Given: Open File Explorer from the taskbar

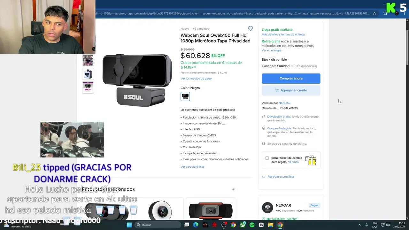Looking at the screenshot, I should 271,225.
